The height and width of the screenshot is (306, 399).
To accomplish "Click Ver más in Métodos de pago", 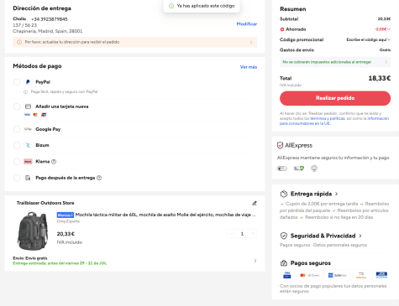I will (x=249, y=67).
